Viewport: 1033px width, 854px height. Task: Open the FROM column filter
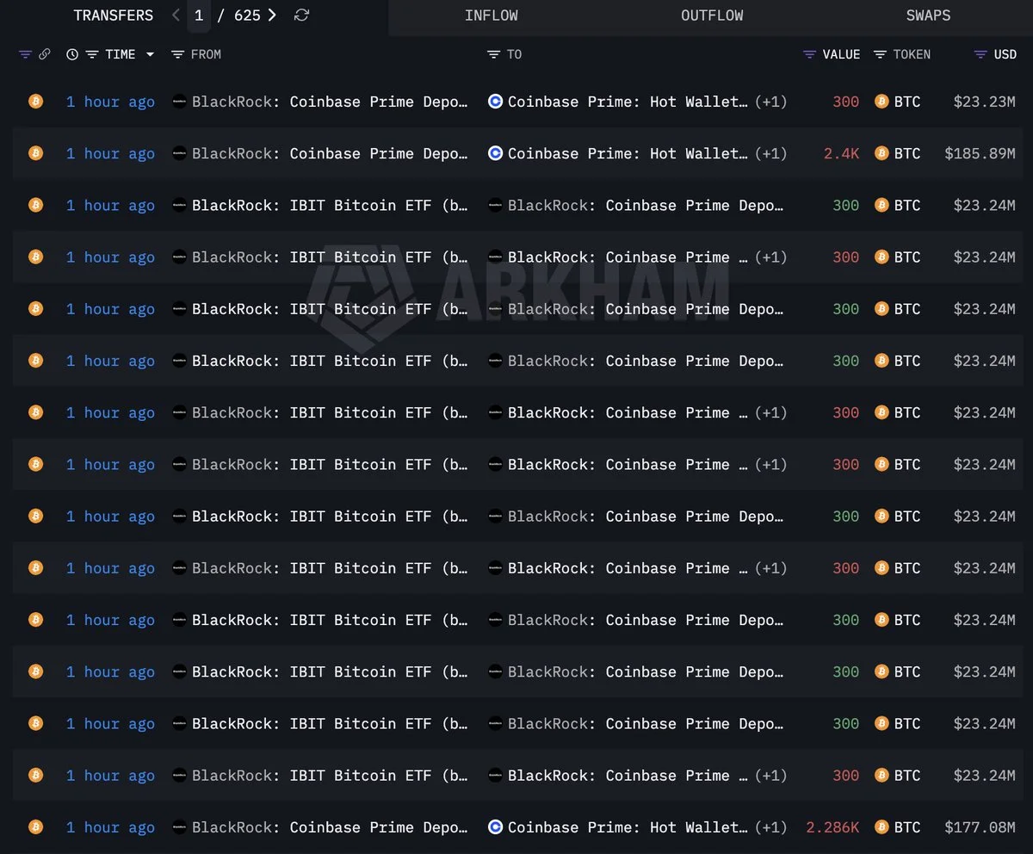[177, 54]
